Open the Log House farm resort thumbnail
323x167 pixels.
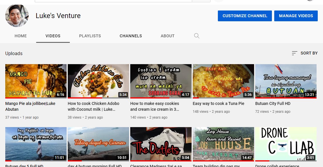[x=223, y=144]
